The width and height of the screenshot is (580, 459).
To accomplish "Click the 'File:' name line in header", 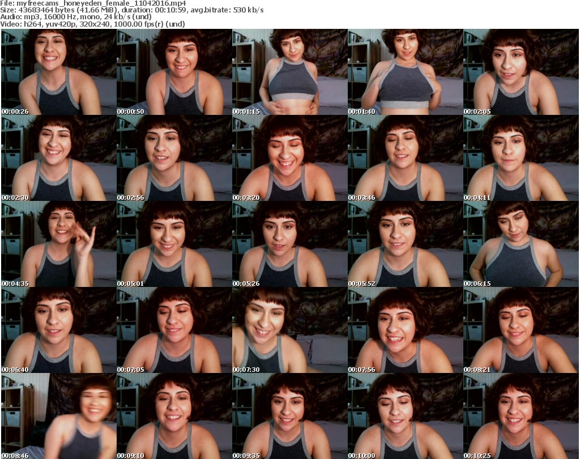I will tap(93, 3).
